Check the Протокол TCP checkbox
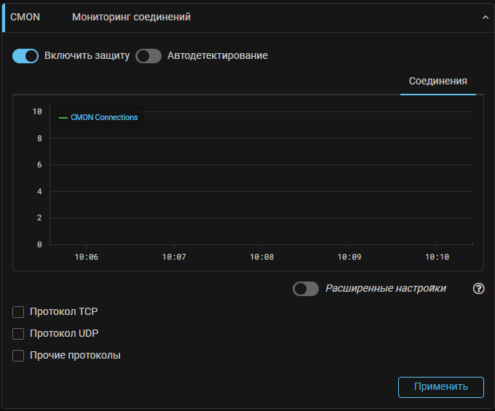 19,312
